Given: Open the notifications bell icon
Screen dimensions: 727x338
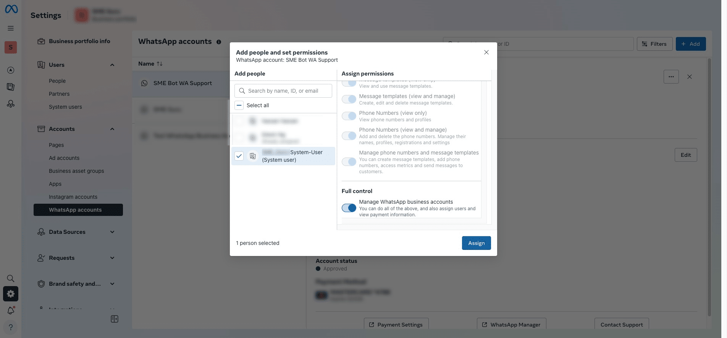Looking at the screenshot, I should click(11, 311).
